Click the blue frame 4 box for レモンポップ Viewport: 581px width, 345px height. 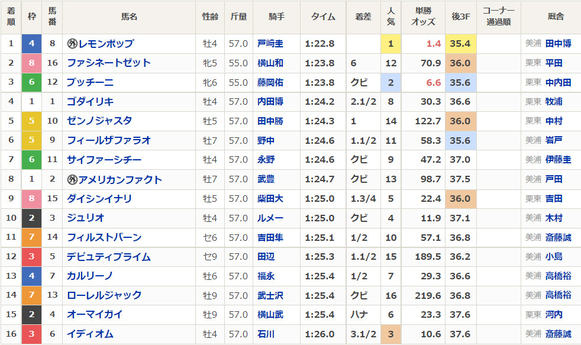point(32,44)
